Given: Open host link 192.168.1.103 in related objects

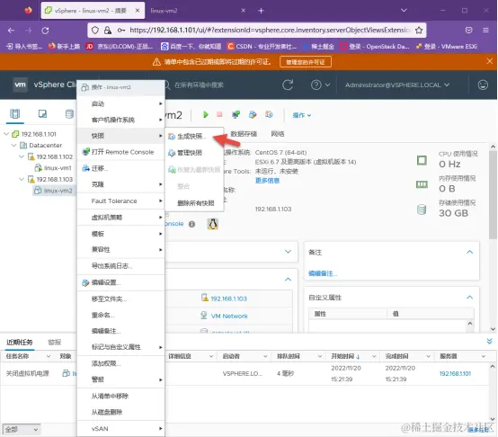Looking at the screenshot, I should tap(228, 299).
